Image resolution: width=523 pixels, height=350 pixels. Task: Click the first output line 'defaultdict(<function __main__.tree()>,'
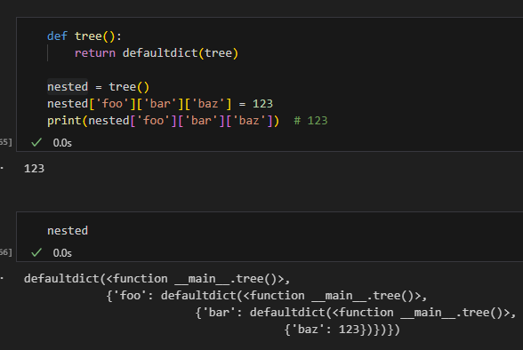click(x=157, y=278)
